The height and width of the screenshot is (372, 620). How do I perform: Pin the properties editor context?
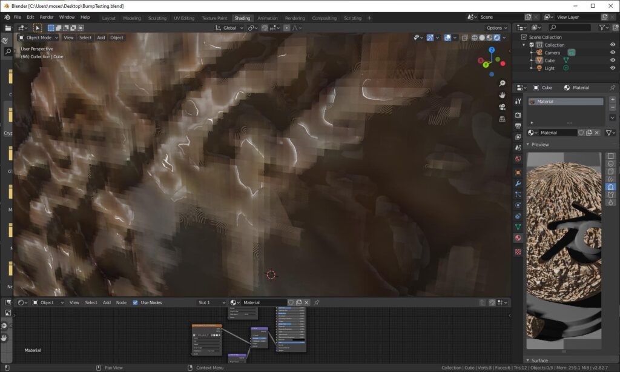pyautogui.click(x=612, y=88)
